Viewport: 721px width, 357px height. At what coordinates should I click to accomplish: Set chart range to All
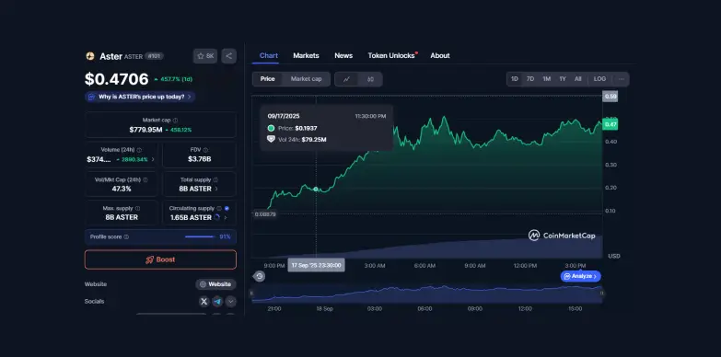click(x=578, y=79)
